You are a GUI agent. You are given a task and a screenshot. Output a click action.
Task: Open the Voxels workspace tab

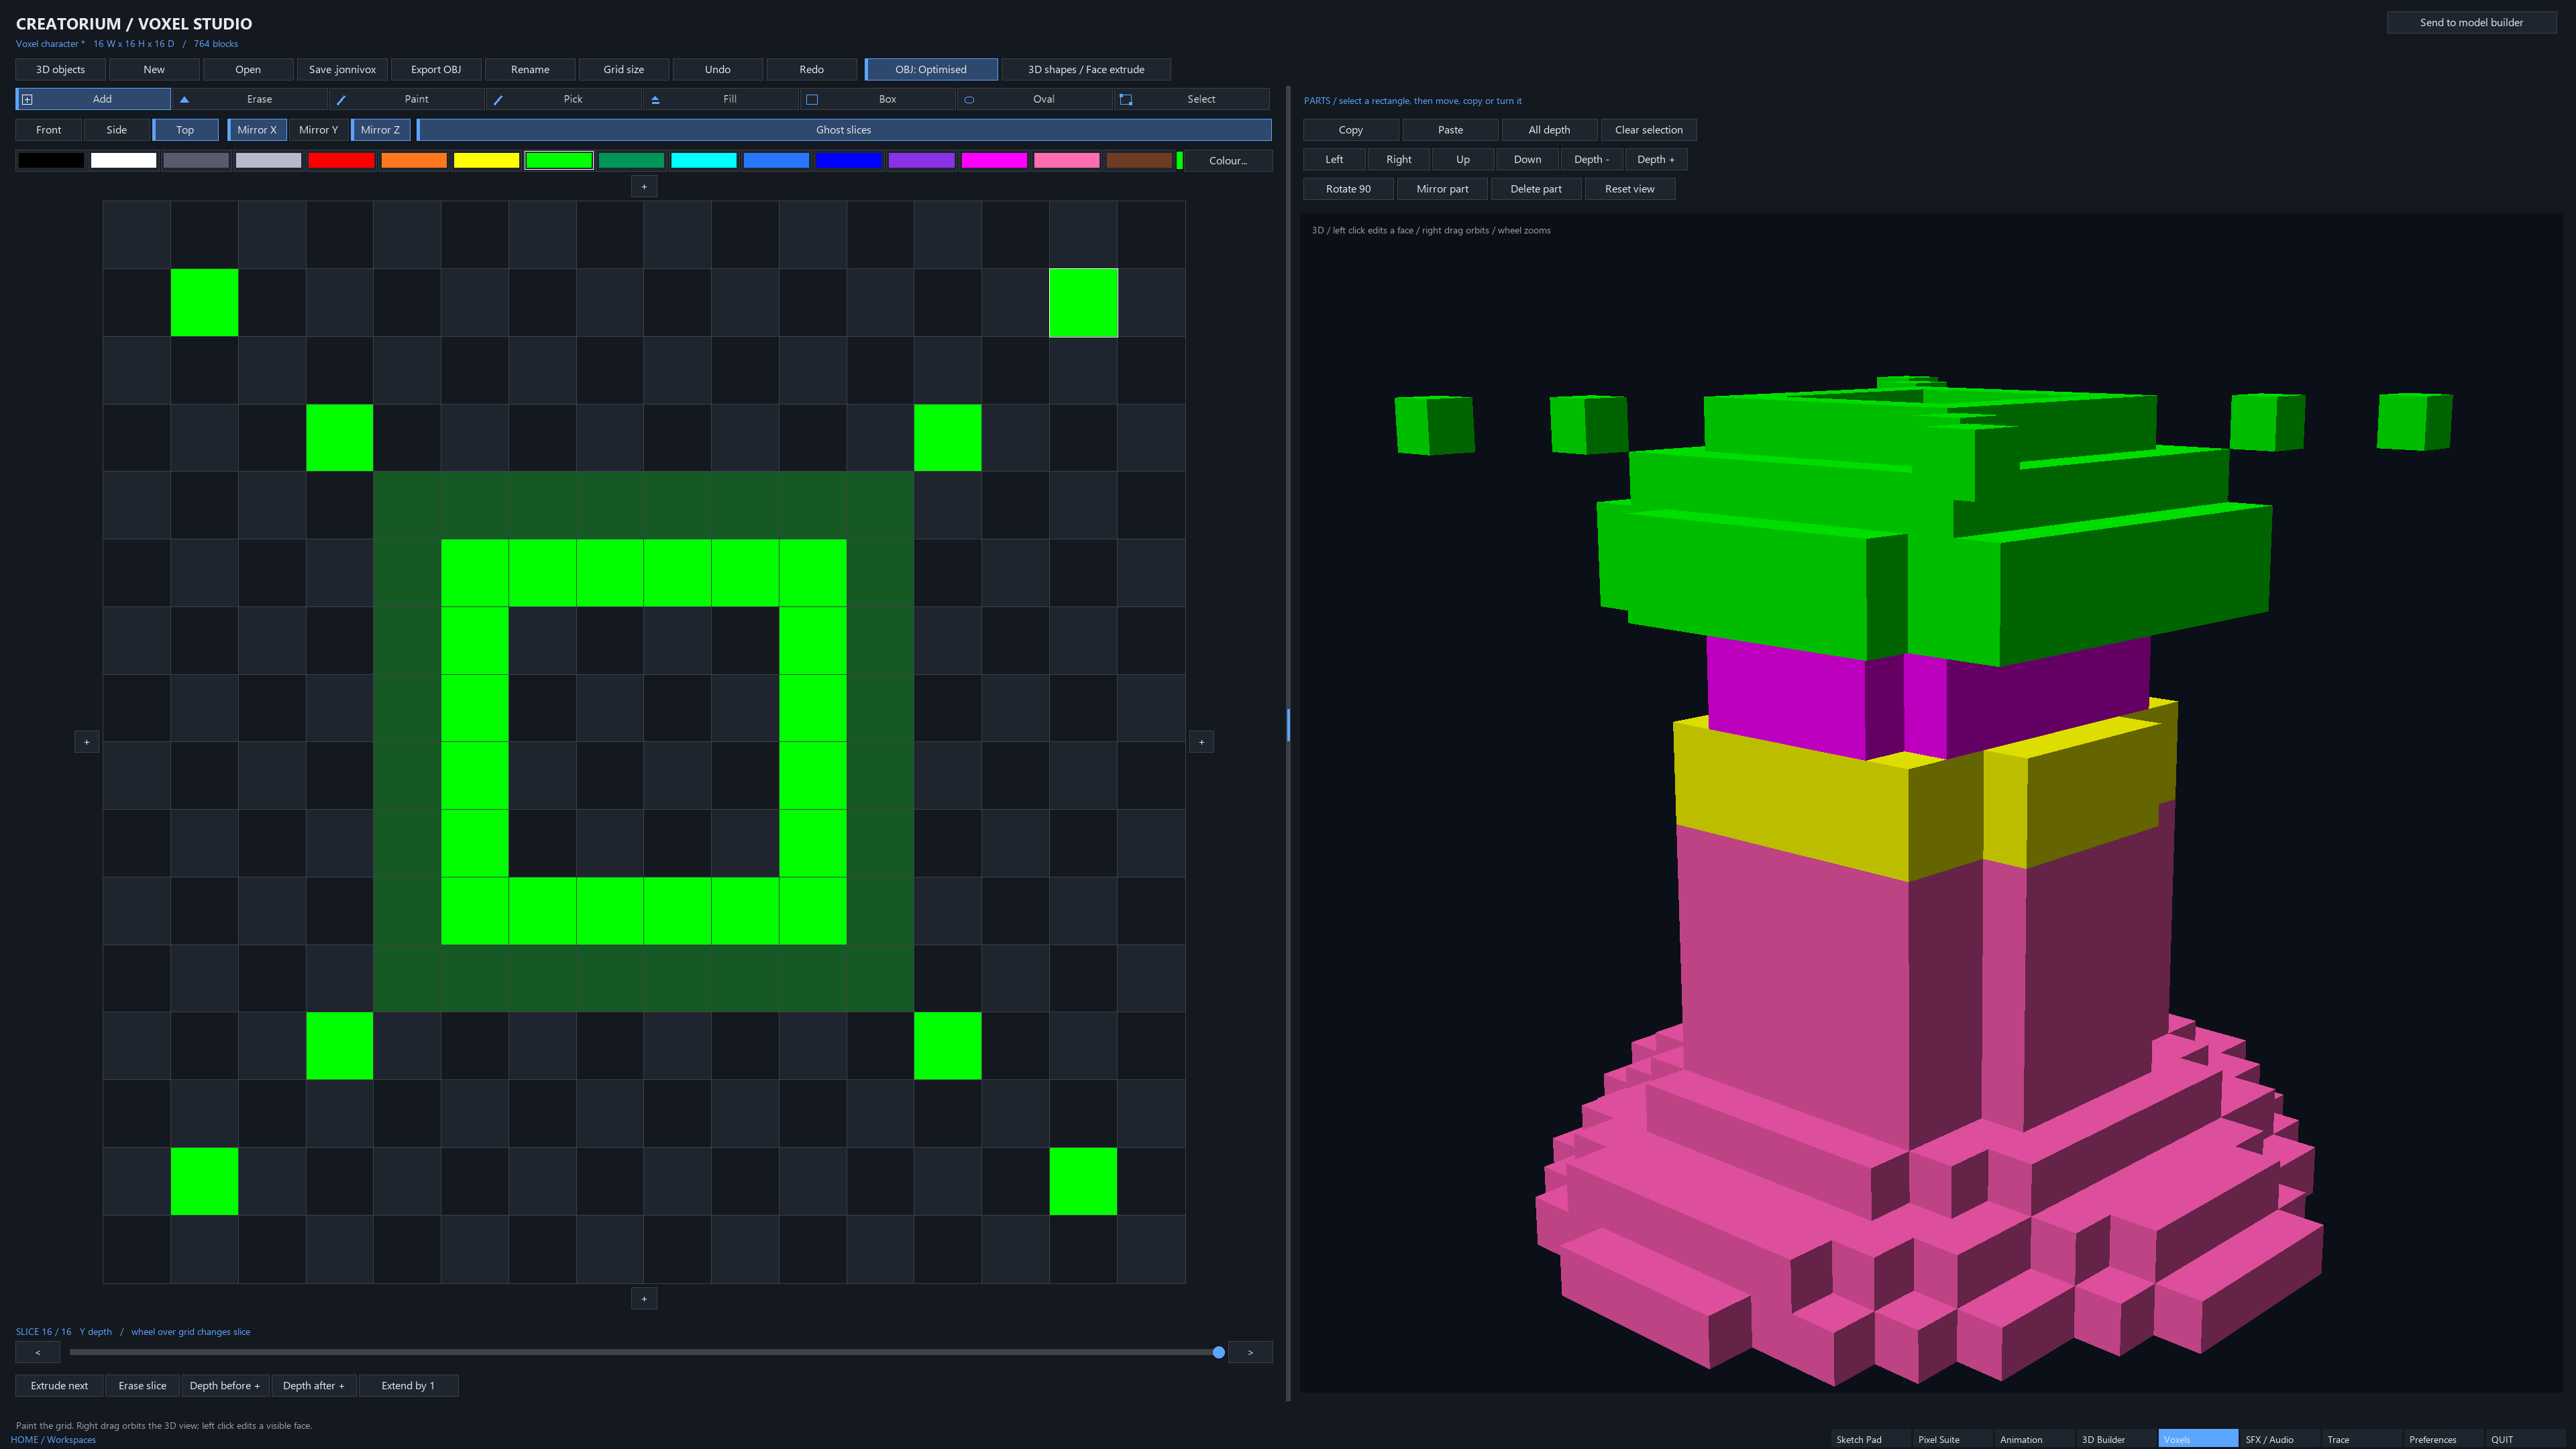[2197, 1439]
